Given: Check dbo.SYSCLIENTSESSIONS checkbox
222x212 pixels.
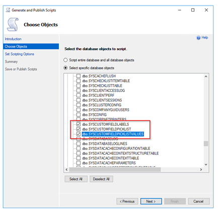Looking at the screenshot, I should point(79,100).
